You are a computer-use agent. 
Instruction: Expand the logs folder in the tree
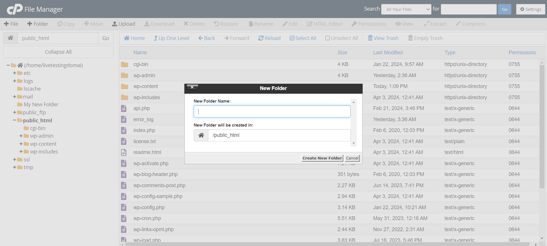pyautogui.click(x=15, y=81)
